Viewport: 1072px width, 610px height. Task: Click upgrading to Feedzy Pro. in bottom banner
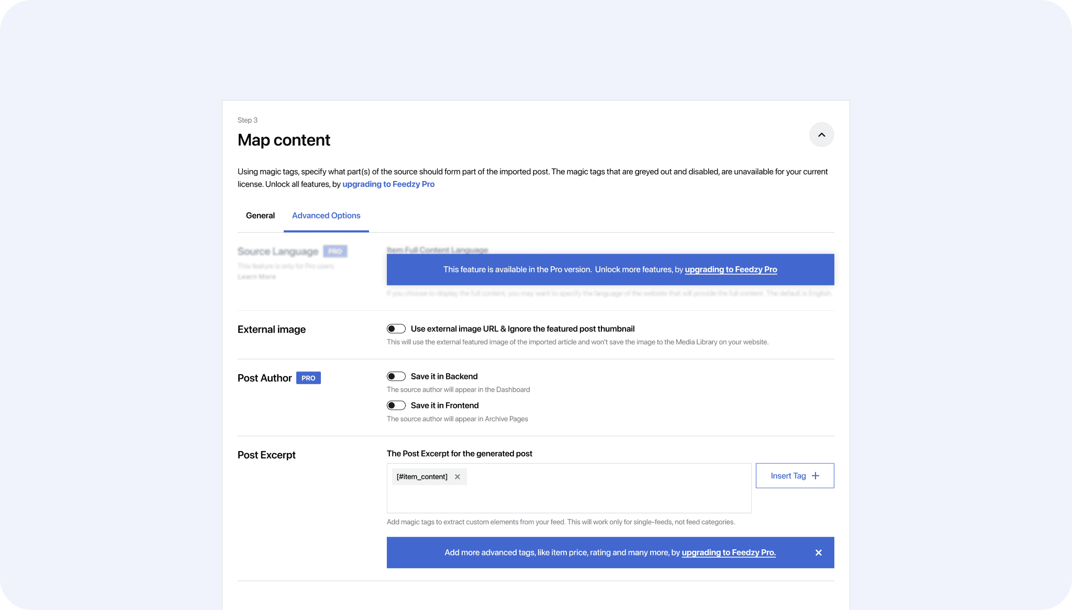pos(728,552)
